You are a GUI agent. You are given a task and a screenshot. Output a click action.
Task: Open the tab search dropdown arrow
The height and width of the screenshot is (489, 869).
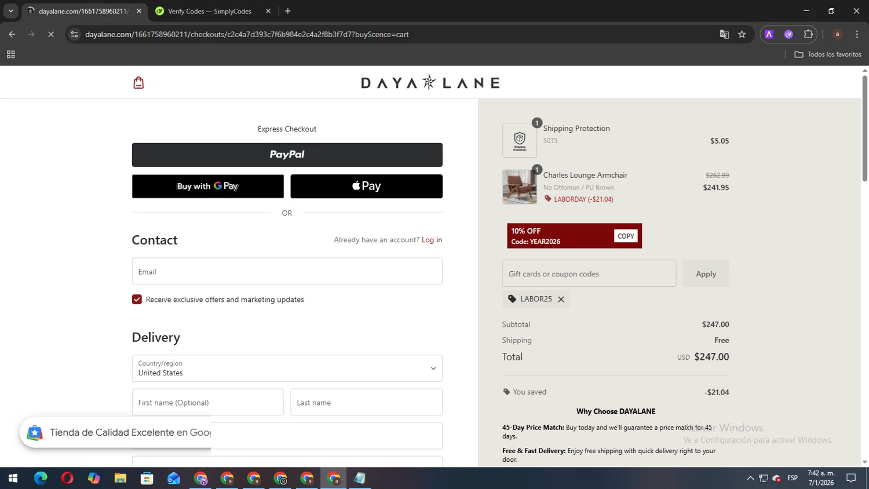[10, 11]
